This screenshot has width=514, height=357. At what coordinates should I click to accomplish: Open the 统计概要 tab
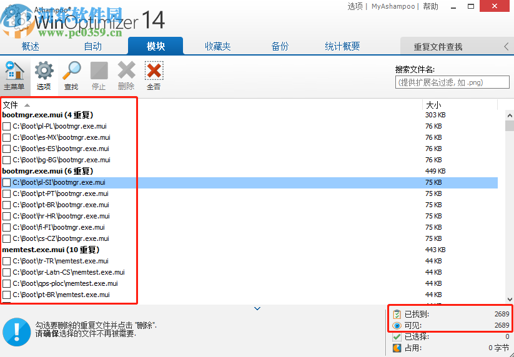pyautogui.click(x=342, y=47)
